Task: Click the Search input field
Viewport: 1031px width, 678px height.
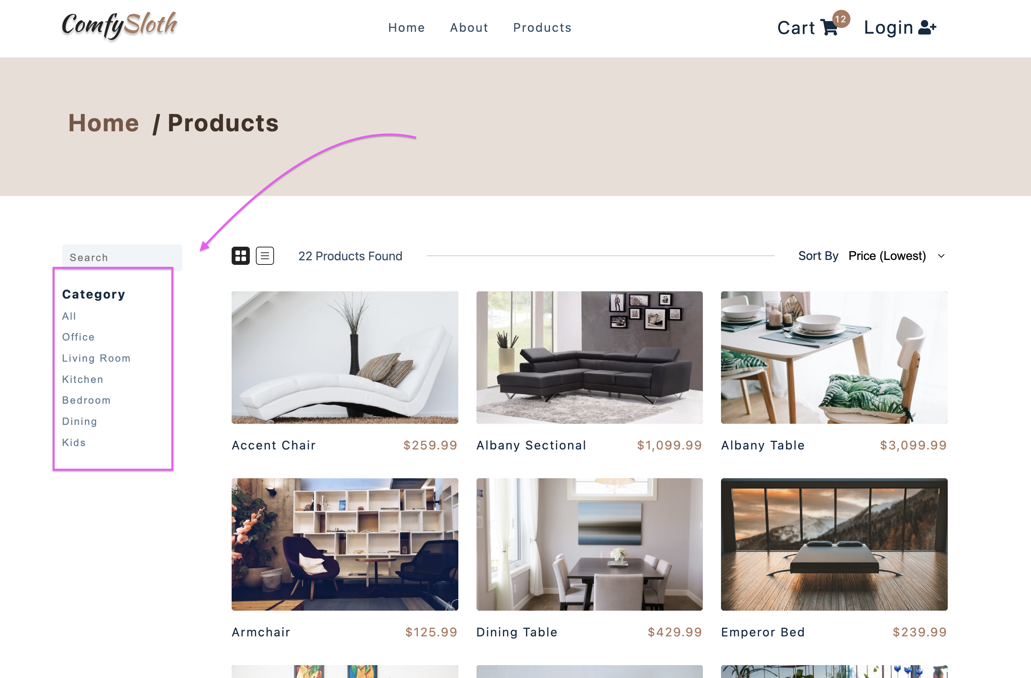Action: click(x=122, y=257)
